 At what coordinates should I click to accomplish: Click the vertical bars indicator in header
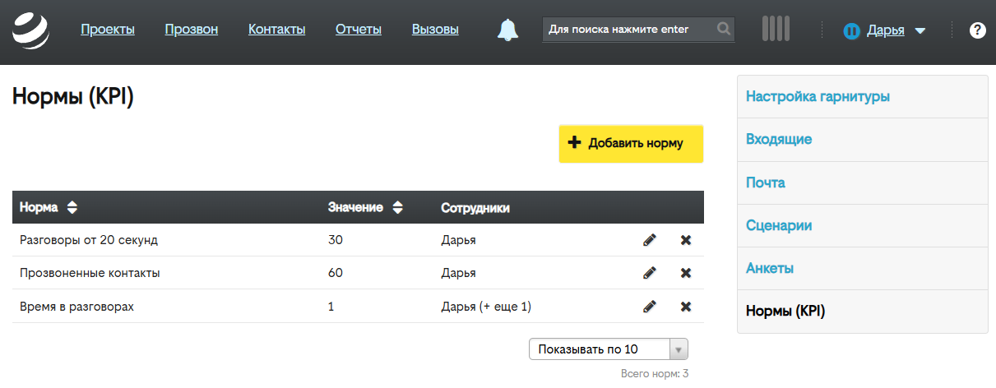pos(776,29)
